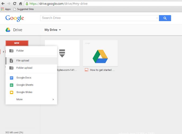
Task: Click the green Google Sheets icon
Action: pos(11,85)
